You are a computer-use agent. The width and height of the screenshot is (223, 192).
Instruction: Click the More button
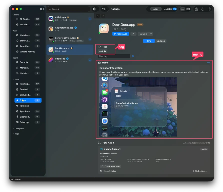click(144, 34)
